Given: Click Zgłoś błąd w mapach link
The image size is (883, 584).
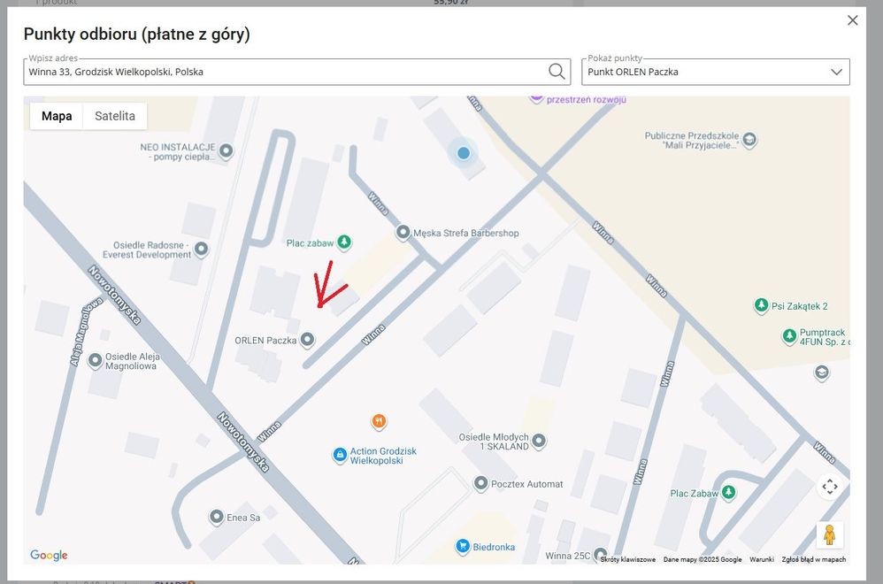Looking at the screenshot, I should 814,559.
